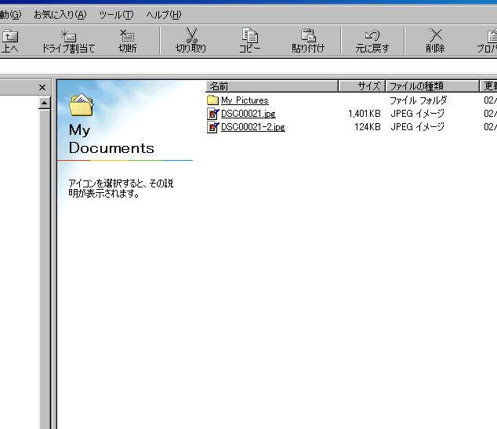The width and height of the screenshot is (497, 429).
Task: Click the Disconnect (切断) toolbar icon
Action: (127, 36)
